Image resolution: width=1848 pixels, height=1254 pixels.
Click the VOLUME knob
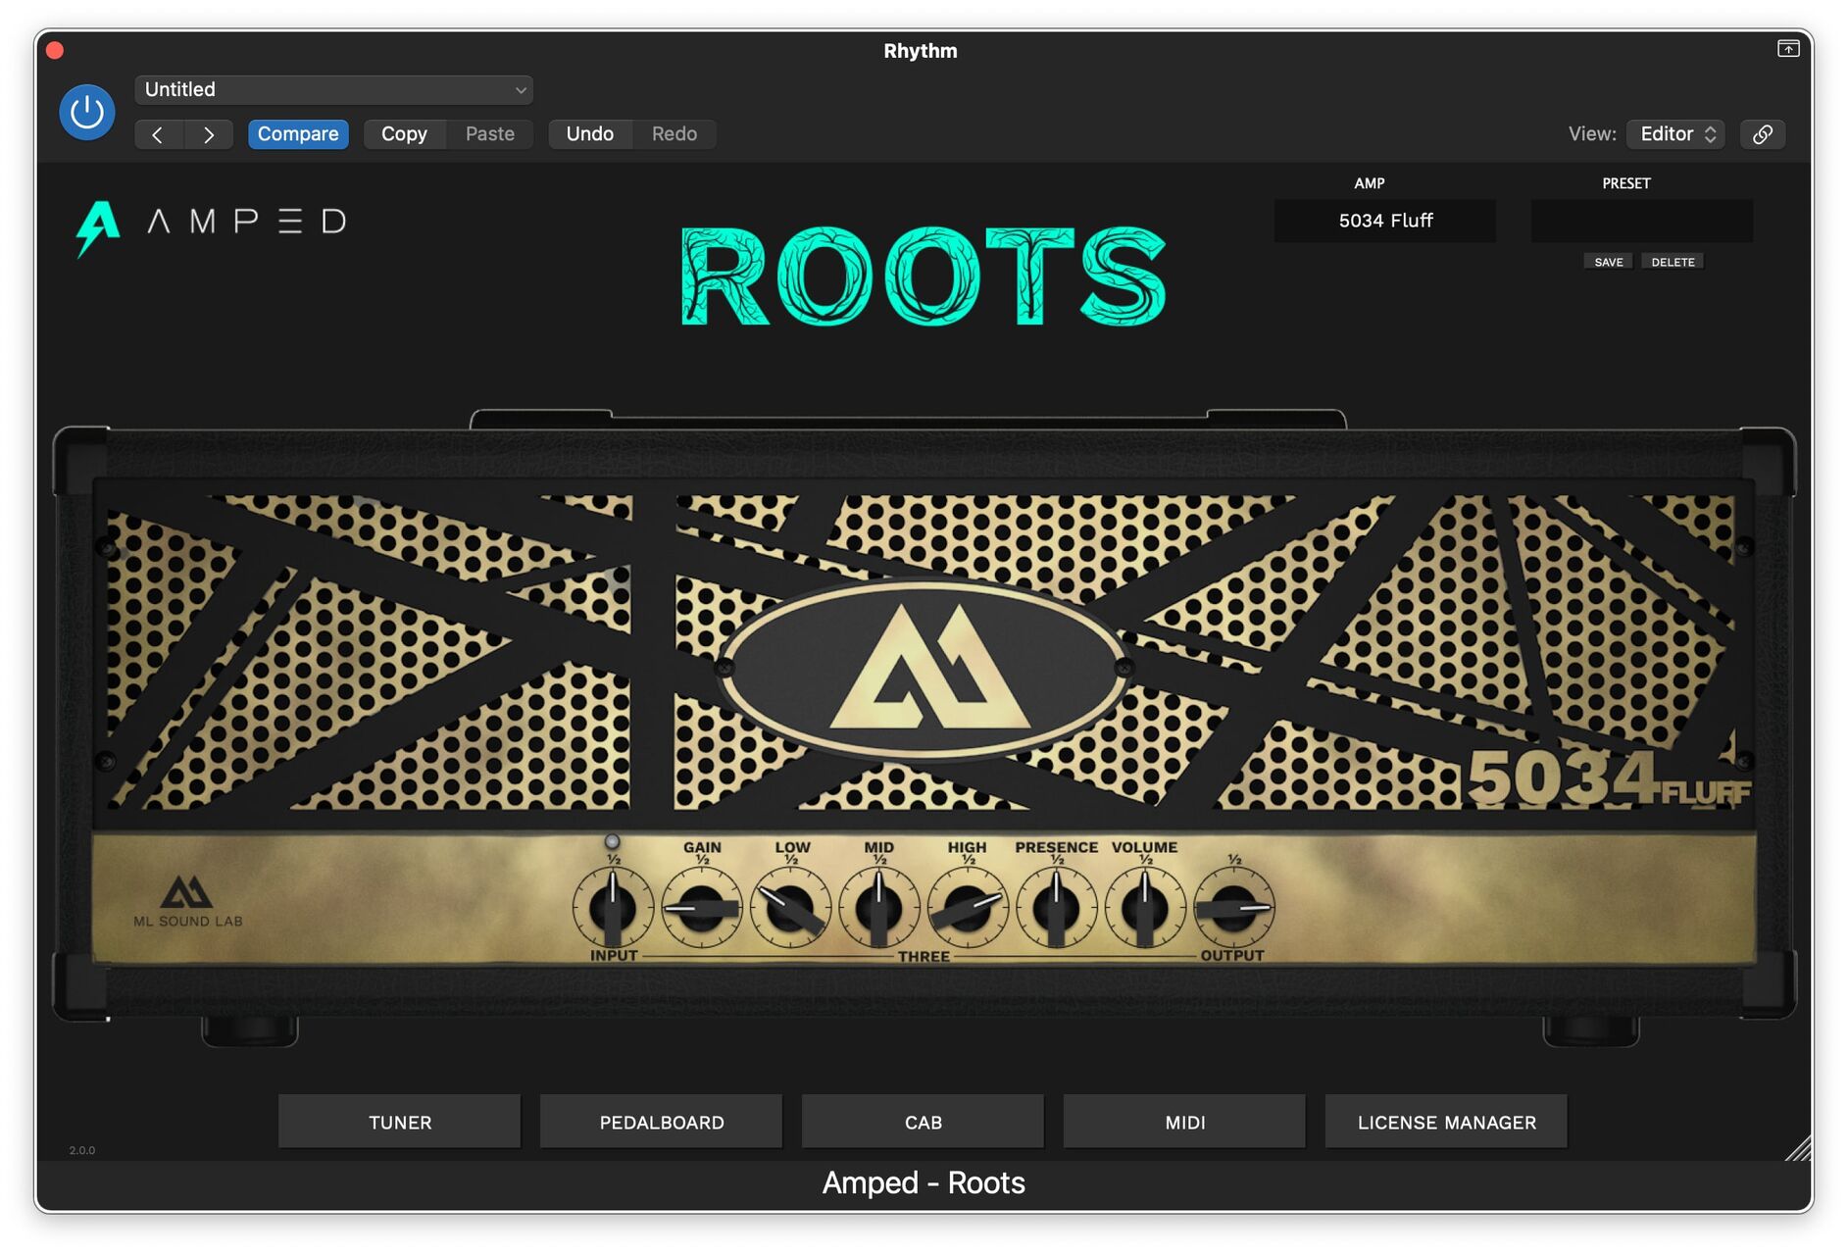pyautogui.click(x=1144, y=907)
